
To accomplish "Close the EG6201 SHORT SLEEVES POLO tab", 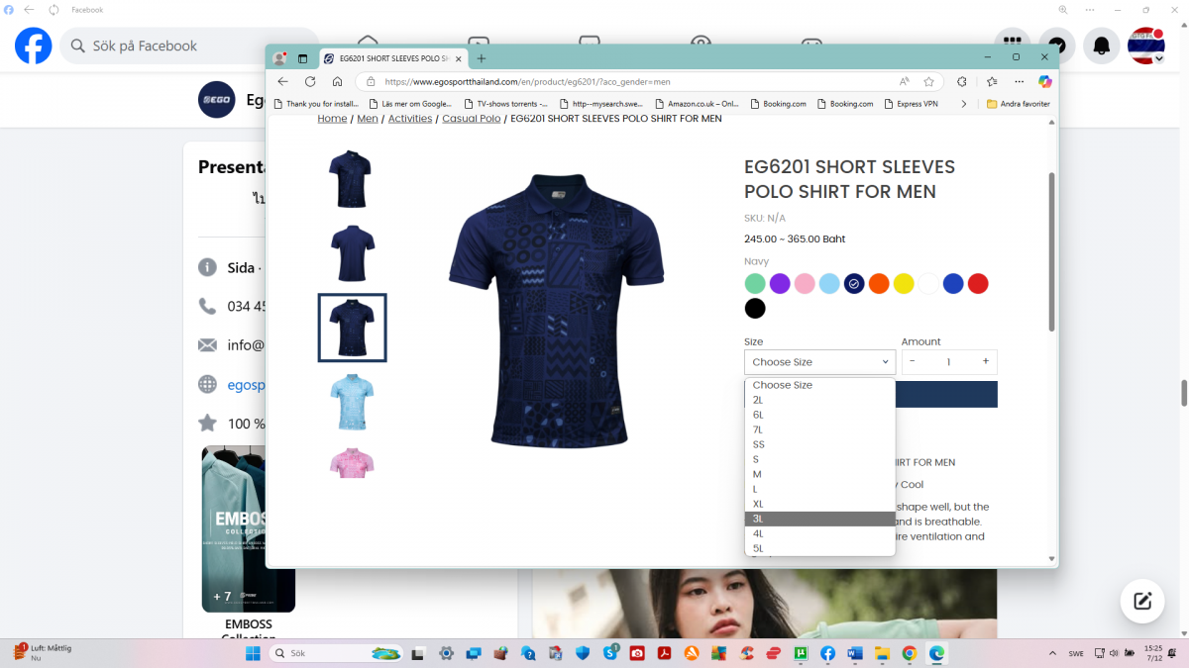I will 458,58.
